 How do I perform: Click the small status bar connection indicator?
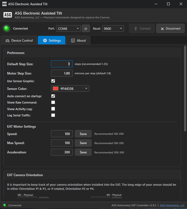click(x=4, y=205)
